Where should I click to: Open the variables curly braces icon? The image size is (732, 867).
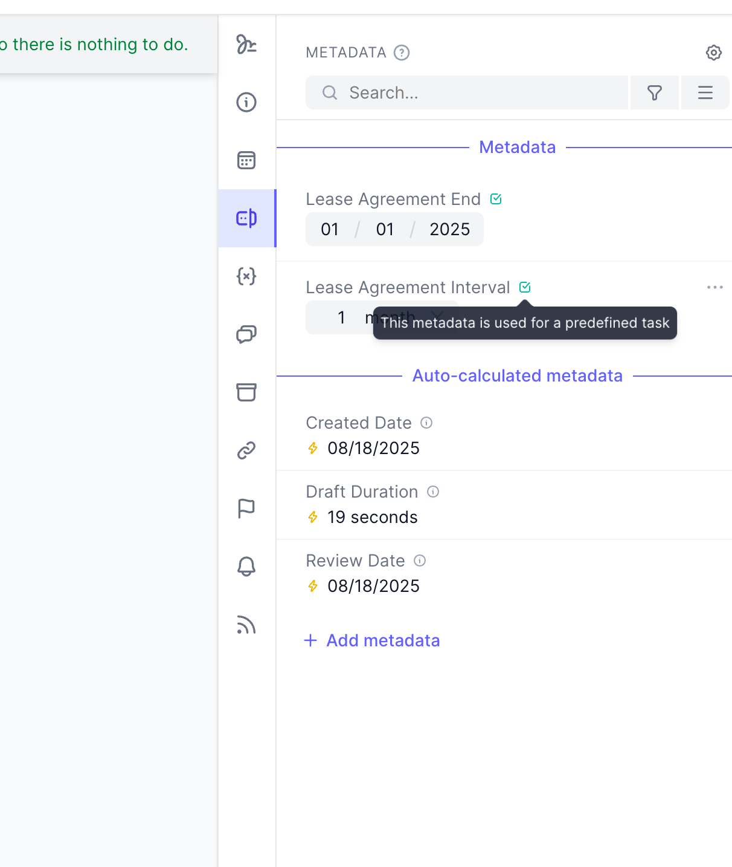(246, 276)
